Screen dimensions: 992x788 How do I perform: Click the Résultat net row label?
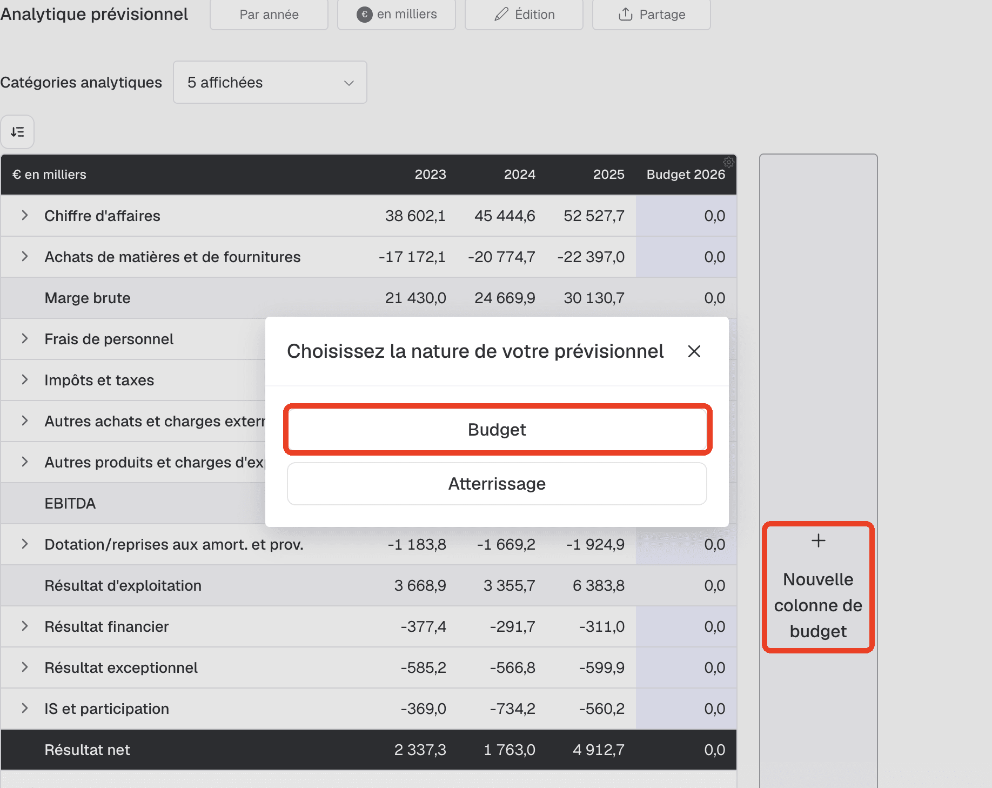(x=87, y=750)
